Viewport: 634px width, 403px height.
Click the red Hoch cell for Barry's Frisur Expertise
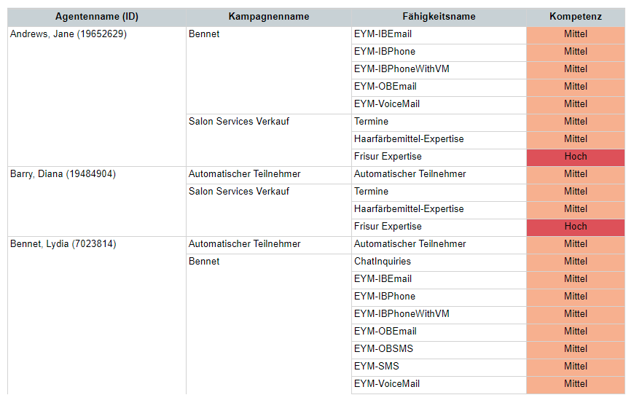576,227
